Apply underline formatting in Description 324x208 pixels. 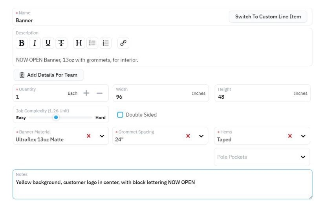coord(48,43)
